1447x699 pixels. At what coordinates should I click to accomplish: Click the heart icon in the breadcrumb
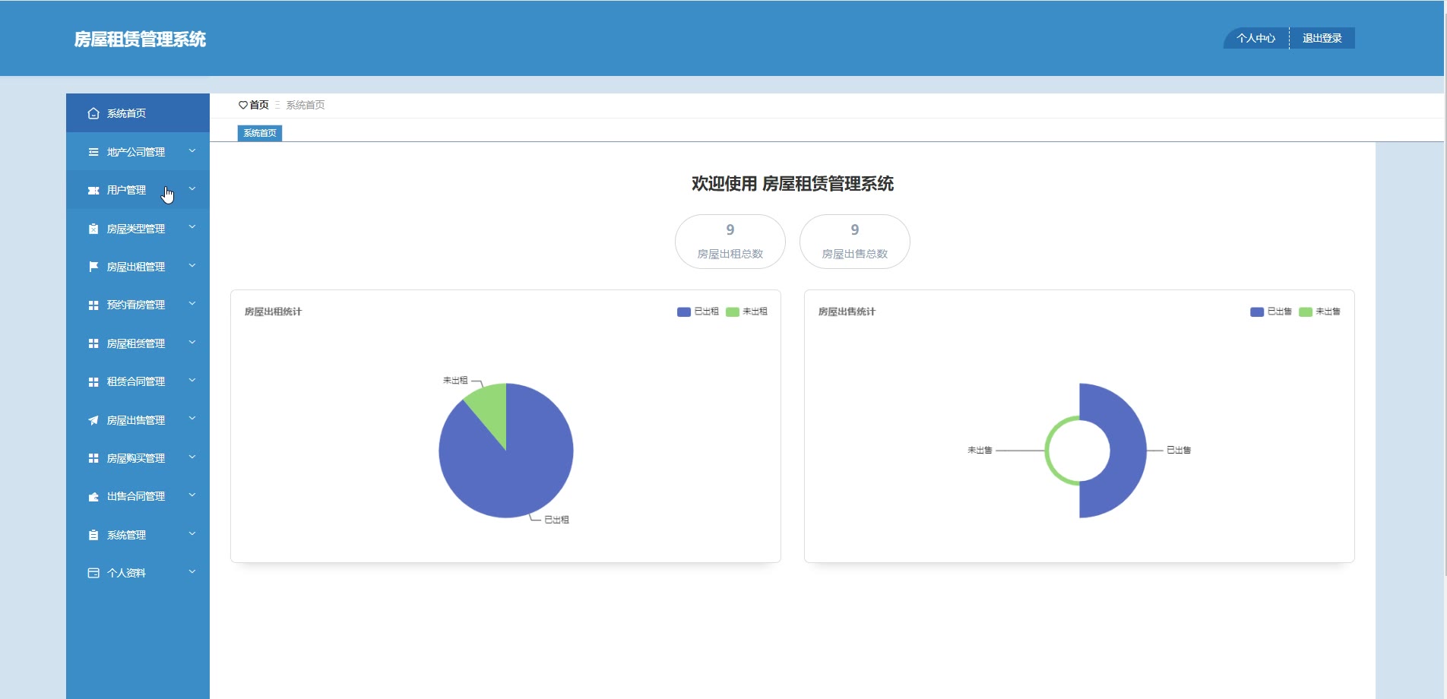(243, 105)
